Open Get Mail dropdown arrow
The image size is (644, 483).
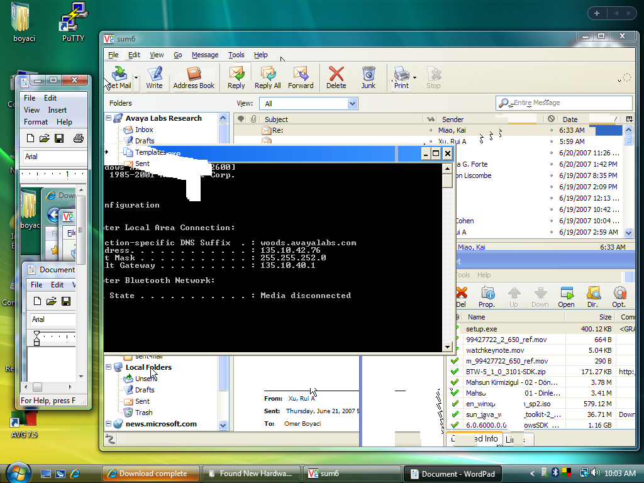136,77
